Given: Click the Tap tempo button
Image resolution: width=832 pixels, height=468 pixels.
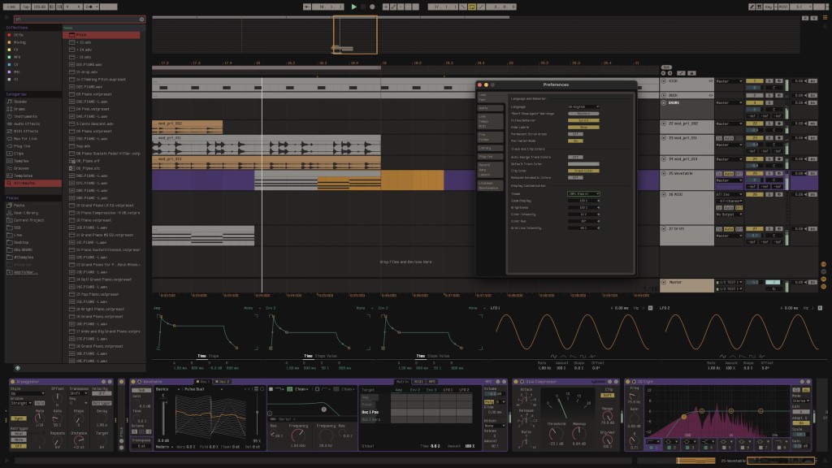Looking at the screenshot, I should (27, 6).
